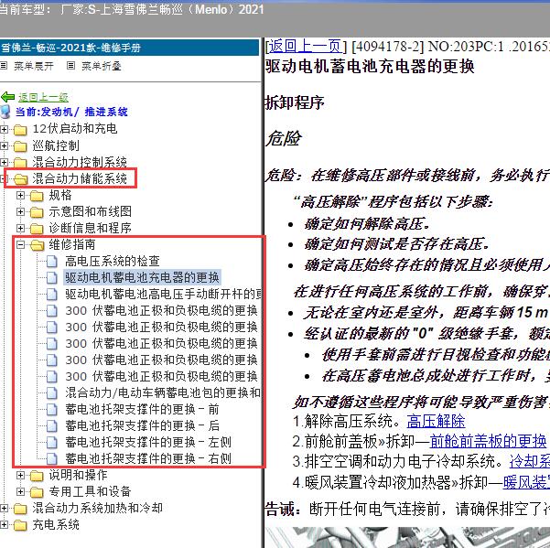This screenshot has width=550, height=548.
Task: Click document icon for 蓄电池托架支撑件的更换 - 左侧
Action: pos(52,443)
